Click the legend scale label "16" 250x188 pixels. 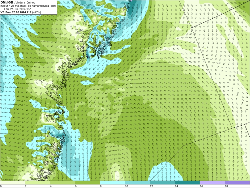(201, 186)
